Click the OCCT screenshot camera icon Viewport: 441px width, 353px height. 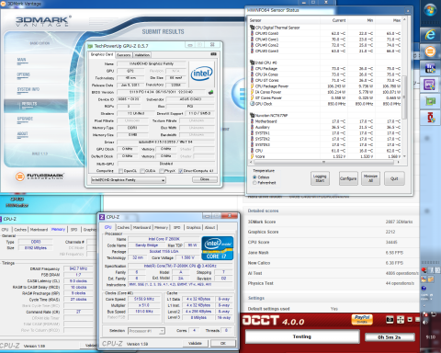point(390,320)
